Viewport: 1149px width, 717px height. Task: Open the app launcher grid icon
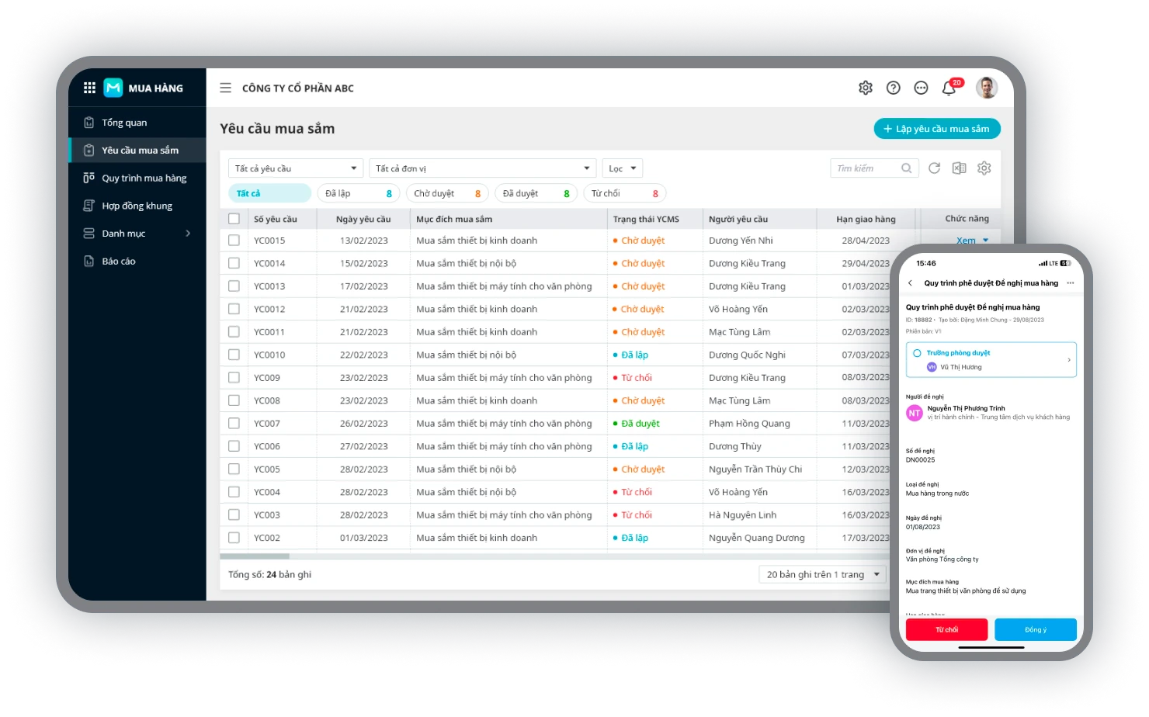[x=89, y=88]
